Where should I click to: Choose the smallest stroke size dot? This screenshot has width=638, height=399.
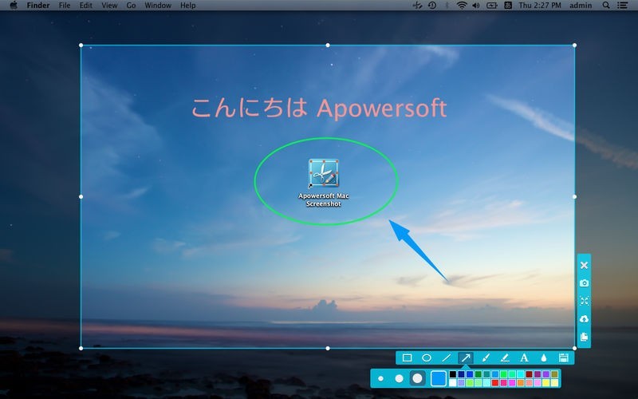pos(381,378)
